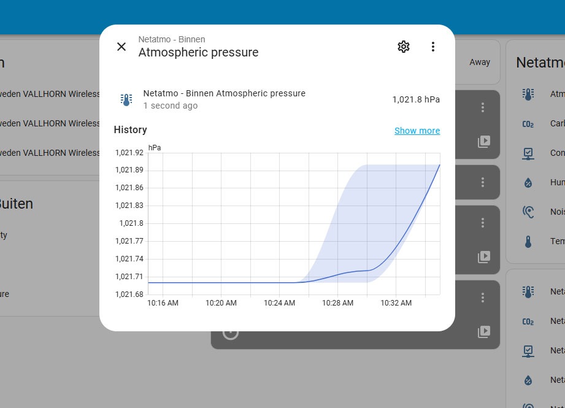Click the 10:16 AM time axis label
Image resolution: width=565 pixels, height=408 pixels.
[x=163, y=302]
